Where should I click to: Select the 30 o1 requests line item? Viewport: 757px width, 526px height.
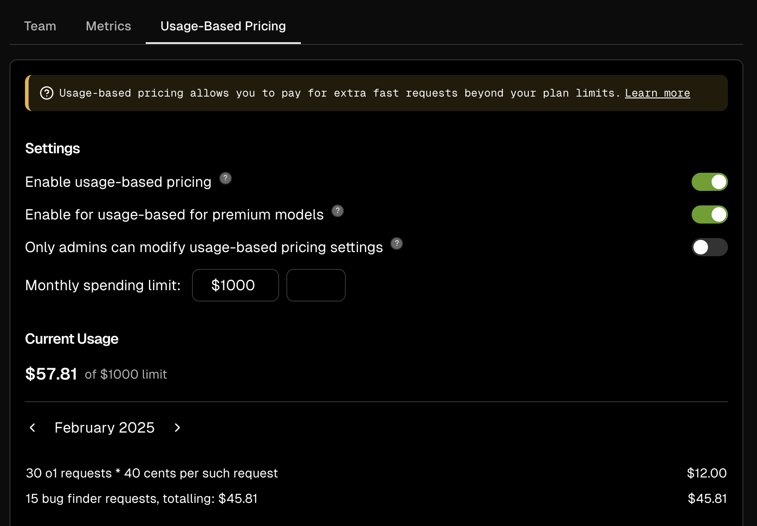[152, 473]
